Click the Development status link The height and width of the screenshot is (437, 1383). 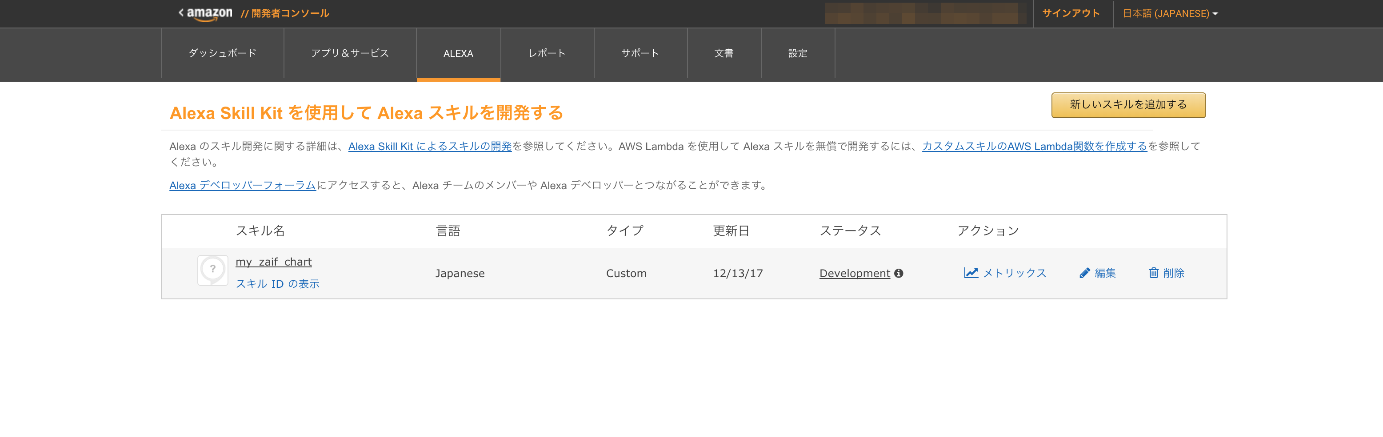(855, 274)
